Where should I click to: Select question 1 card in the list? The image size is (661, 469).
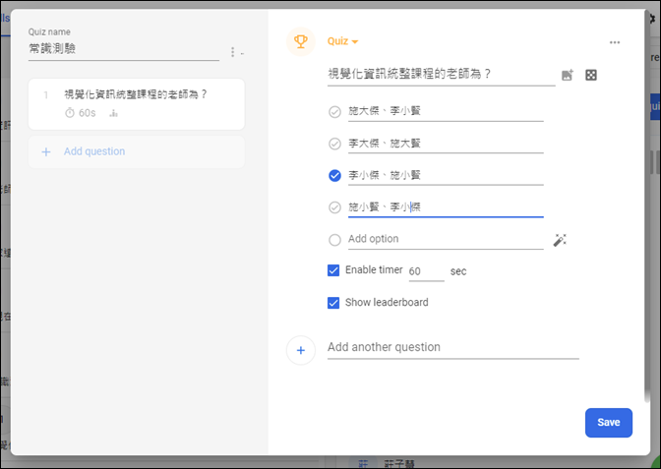136,103
